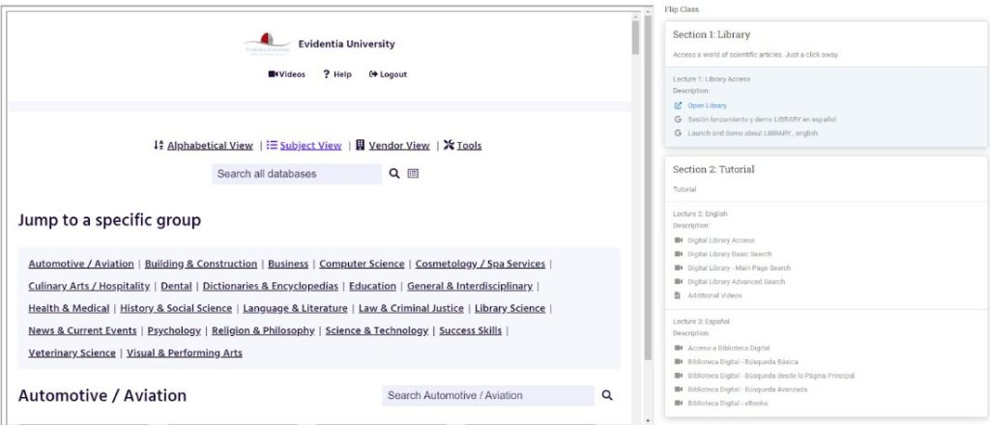Screen dimensions: 990x425
Task: Click the document icon next to Additional Videos
Action: coord(678,296)
